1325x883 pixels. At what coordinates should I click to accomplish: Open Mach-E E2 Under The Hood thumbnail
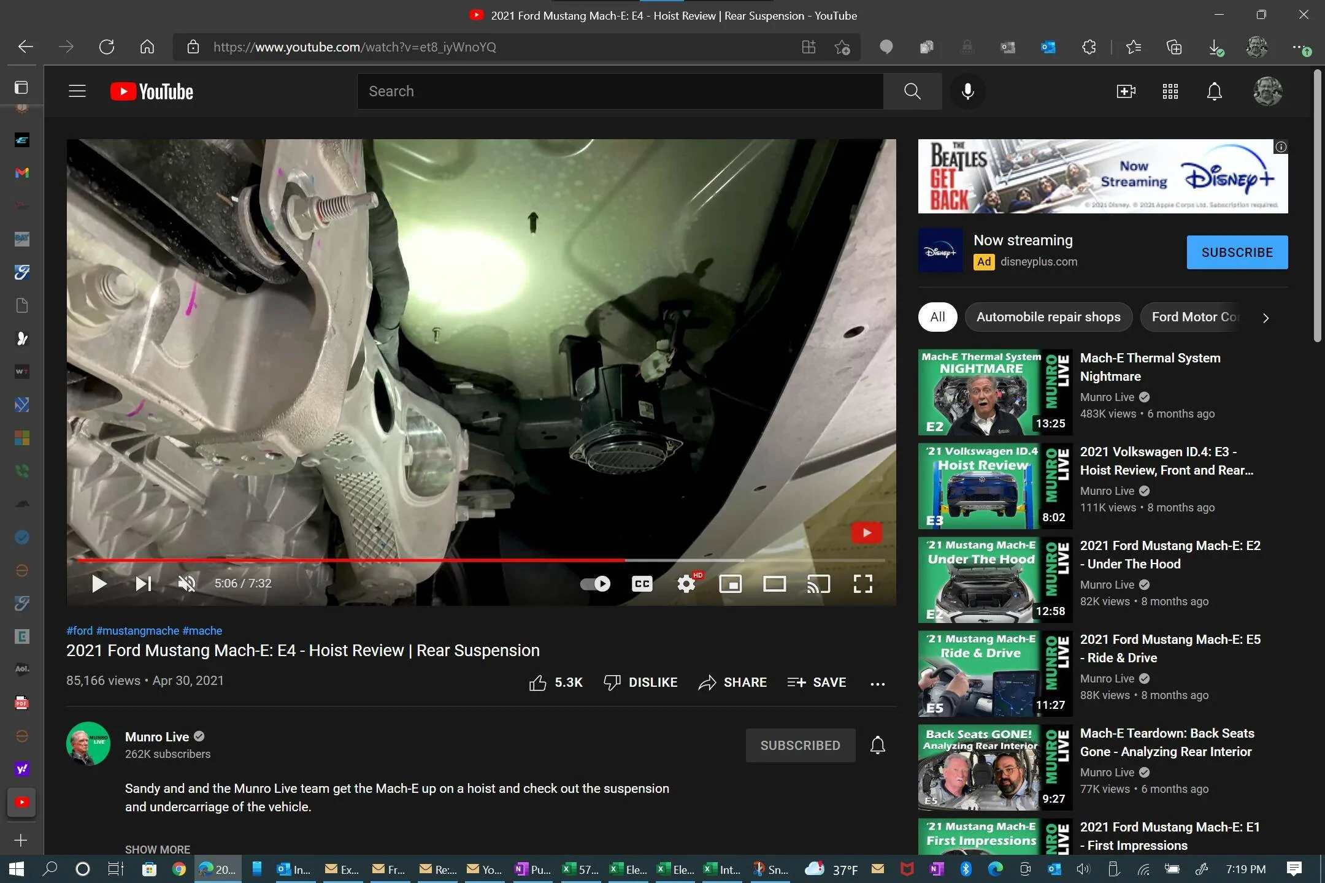[x=995, y=579]
